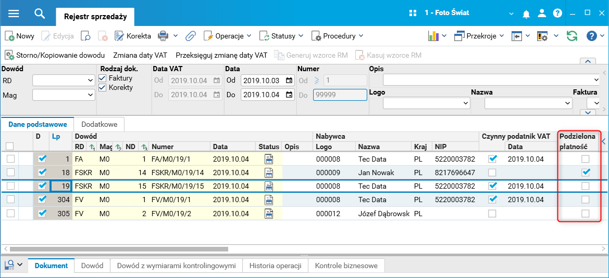This screenshot has height=278, width=609.
Task: Click Zmiana daty VAT button
Action: [x=140, y=55]
